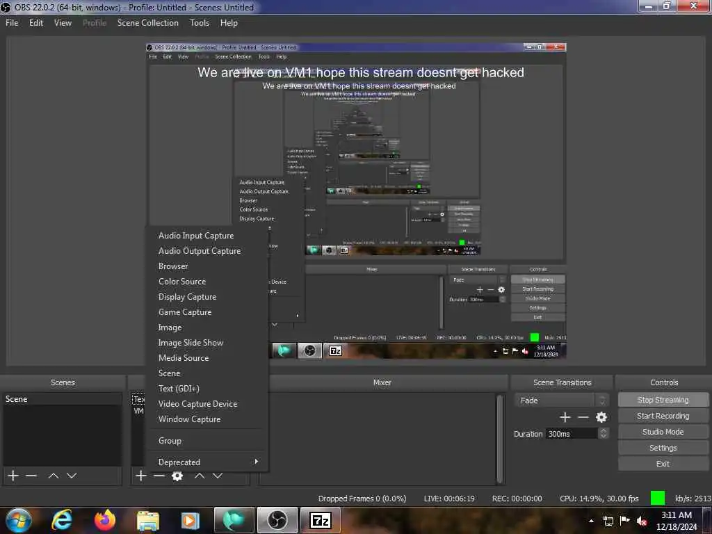Click green stream health indicator

point(658,498)
